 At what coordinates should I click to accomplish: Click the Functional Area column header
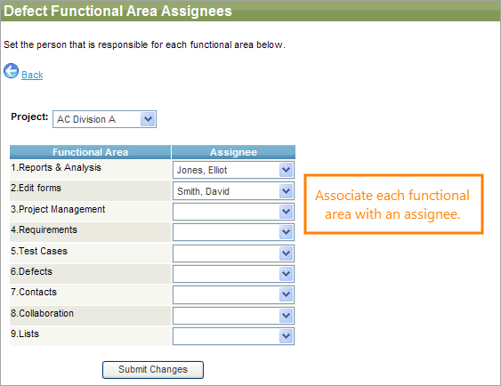click(x=90, y=152)
